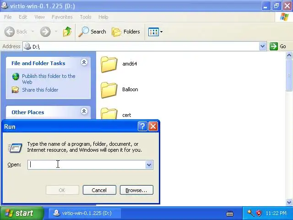Click the drive icon in window title bar
Viewport: 293px width, 220px height.
4,5
